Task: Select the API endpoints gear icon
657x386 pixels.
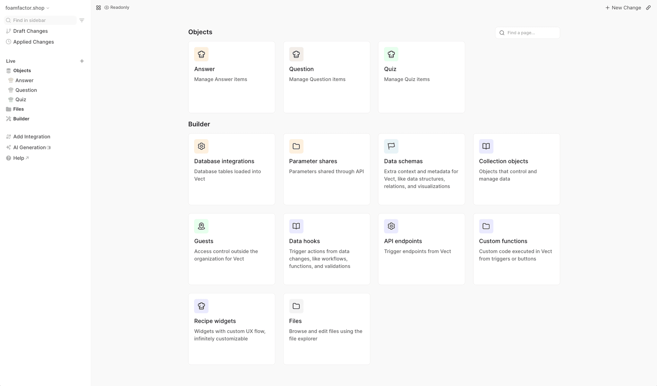Action: (391, 226)
